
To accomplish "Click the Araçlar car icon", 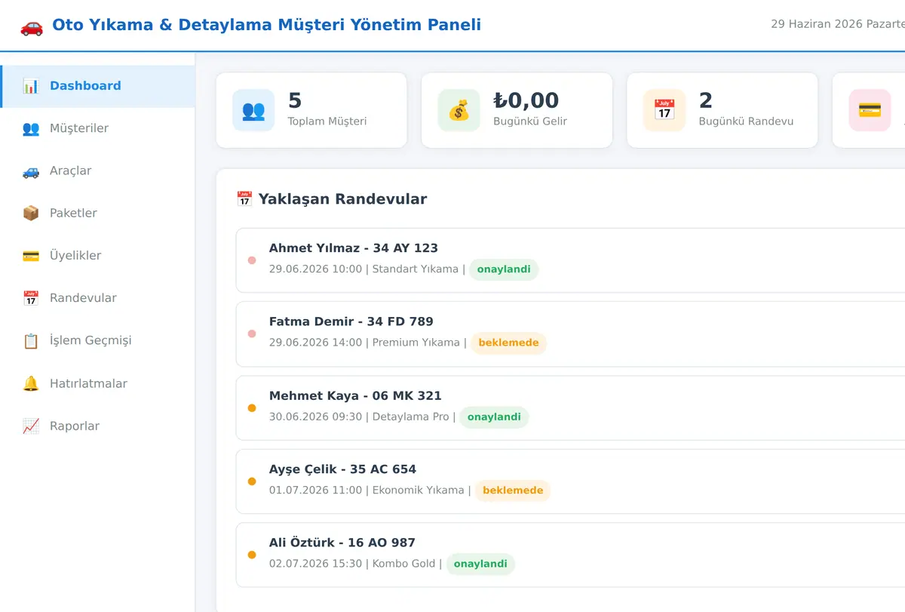I will (31, 171).
